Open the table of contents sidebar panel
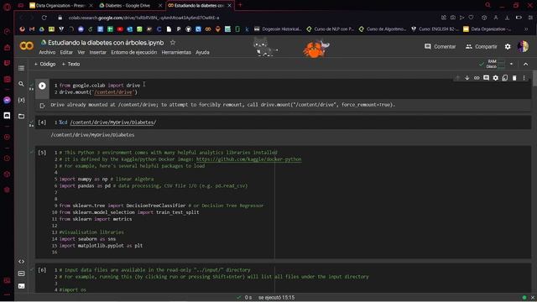Image resolution: width=537 pixels, height=302 pixels. tap(21, 68)
